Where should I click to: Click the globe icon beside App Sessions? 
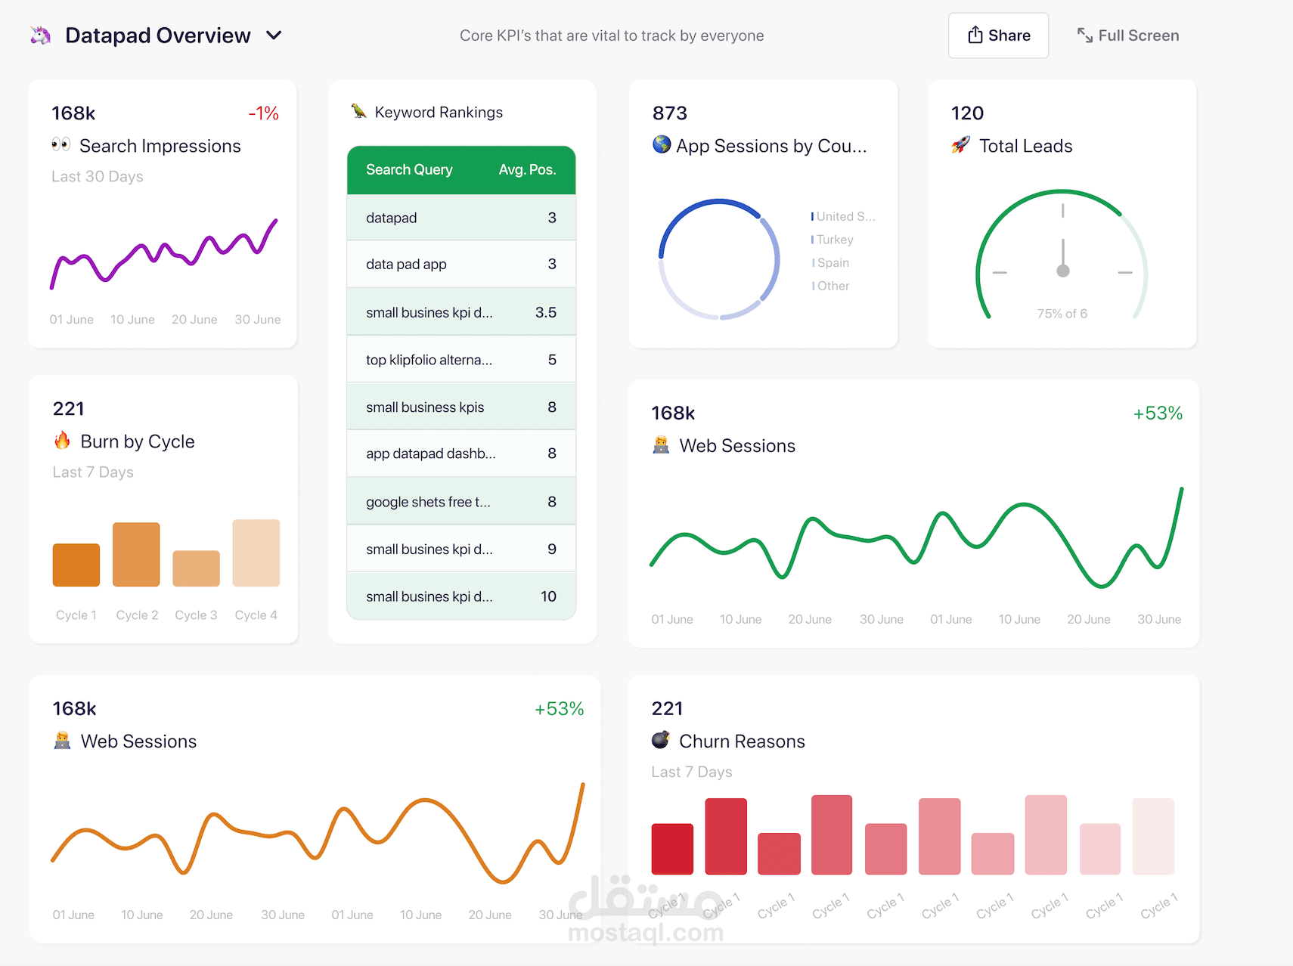[662, 144]
